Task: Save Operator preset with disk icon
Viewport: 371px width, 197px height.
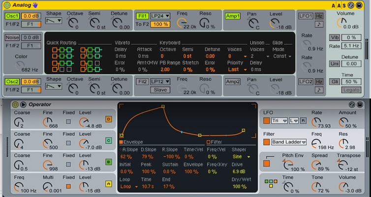Action: click(x=360, y=104)
